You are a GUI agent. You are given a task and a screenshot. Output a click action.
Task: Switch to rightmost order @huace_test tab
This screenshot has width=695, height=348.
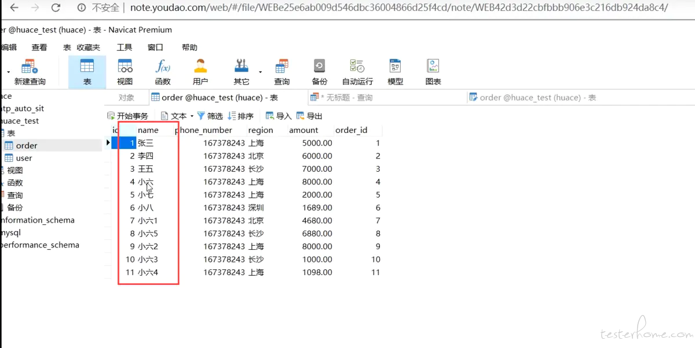click(x=533, y=98)
